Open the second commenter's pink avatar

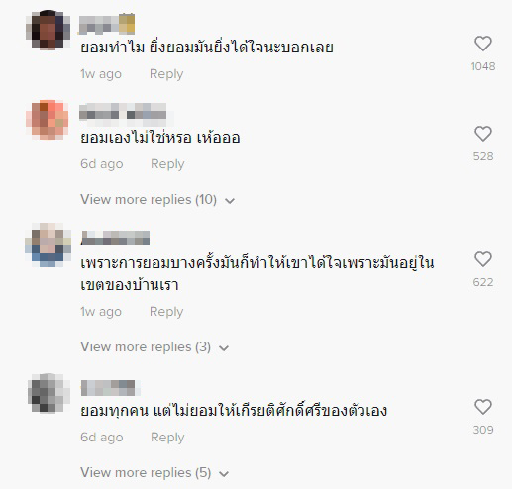coord(48,120)
